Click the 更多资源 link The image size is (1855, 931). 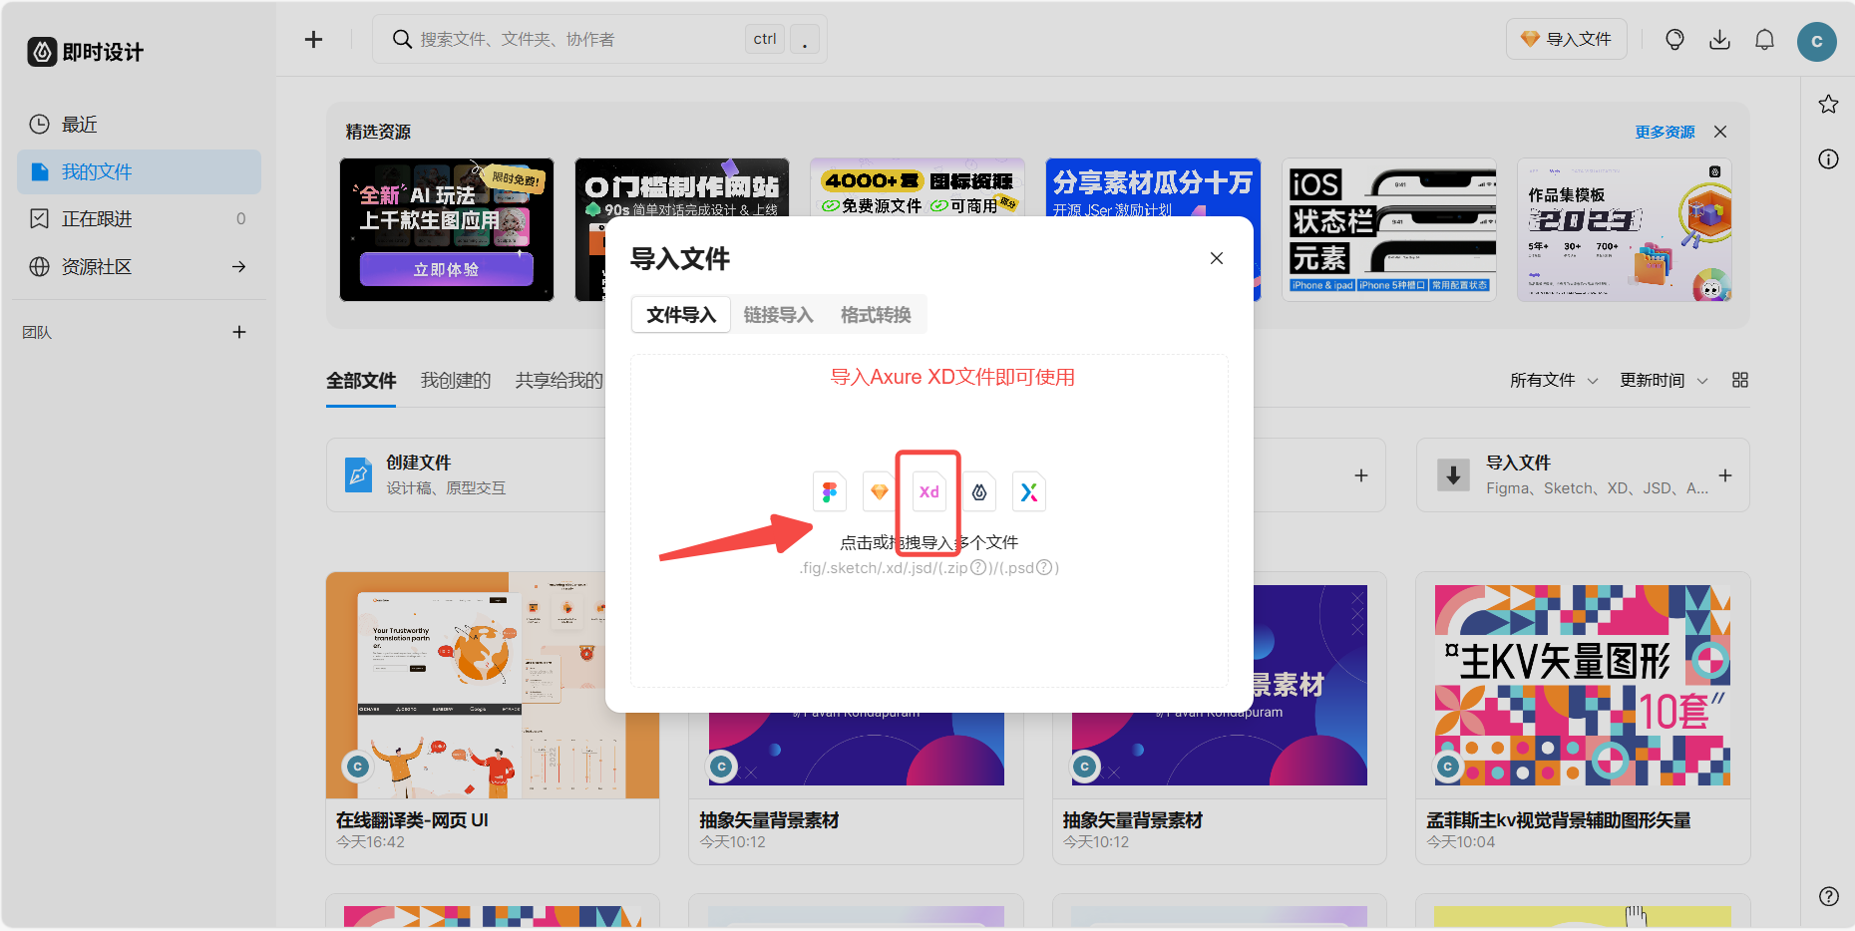(1665, 132)
